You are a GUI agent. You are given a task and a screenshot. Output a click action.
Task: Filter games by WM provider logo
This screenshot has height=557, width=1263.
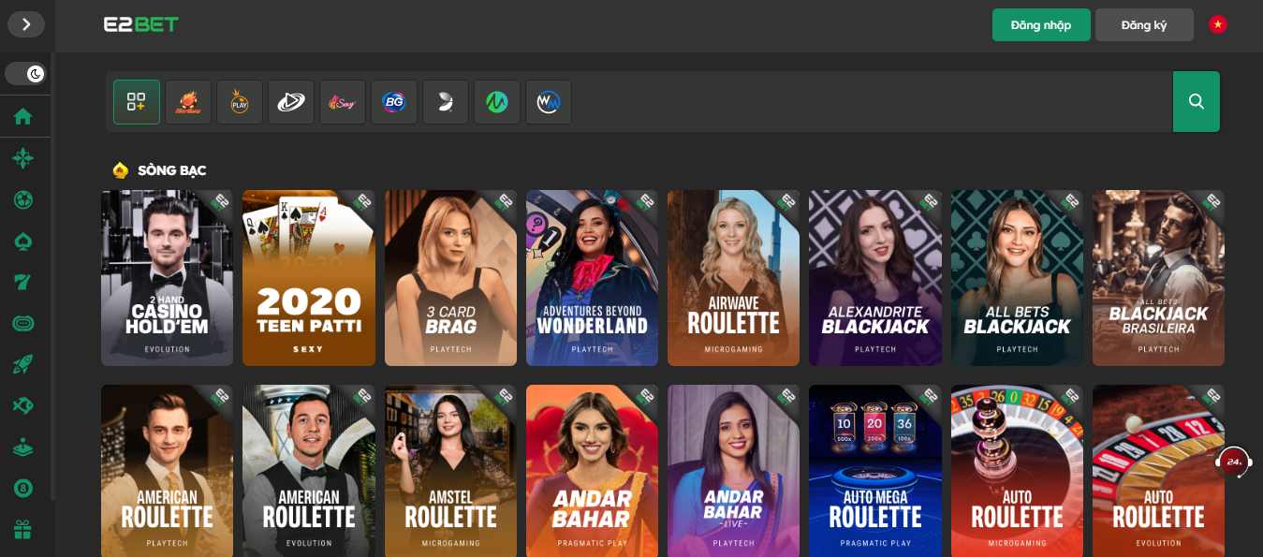click(x=548, y=102)
